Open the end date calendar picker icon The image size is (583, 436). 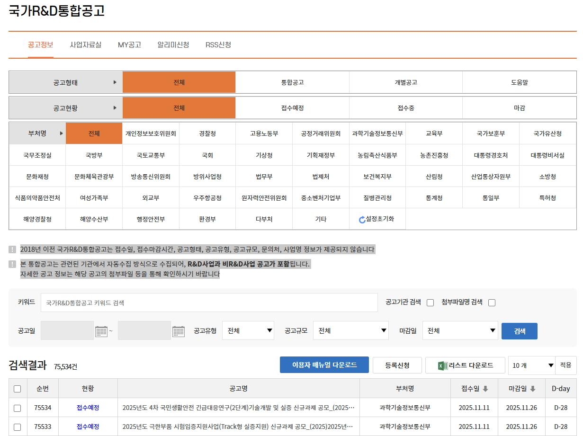(x=178, y=331)
